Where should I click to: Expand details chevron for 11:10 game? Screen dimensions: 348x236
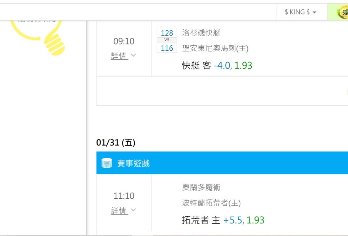(133, 210)
